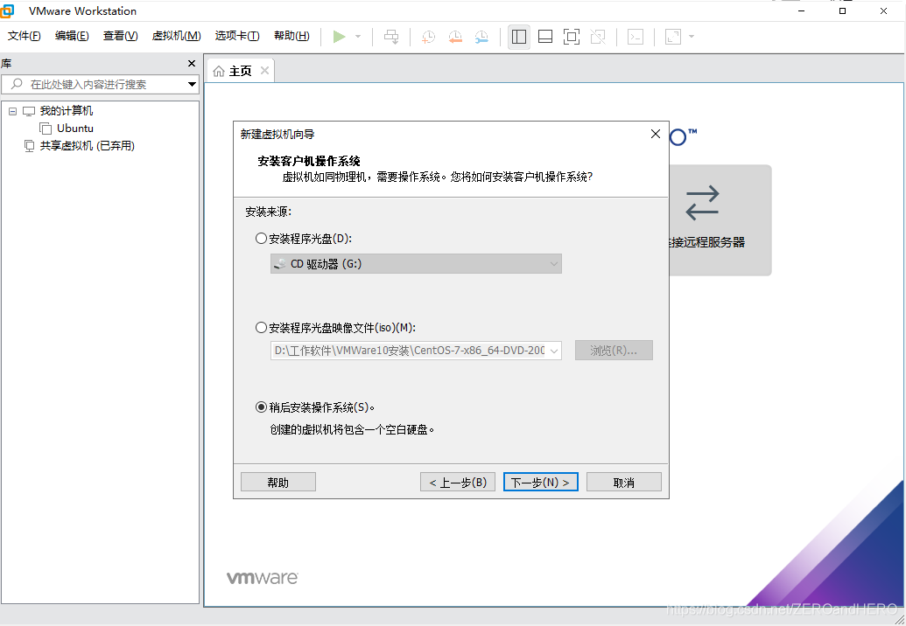Viewport: 906px width, 626px height.
Task: Toggle the thumbnail bar view icon
Action: coord(544,37)
